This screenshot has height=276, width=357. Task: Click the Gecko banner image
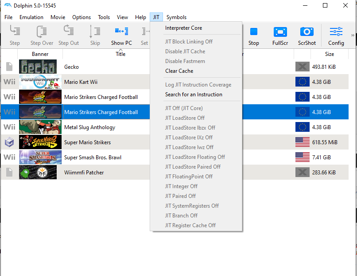coord(38,67)
